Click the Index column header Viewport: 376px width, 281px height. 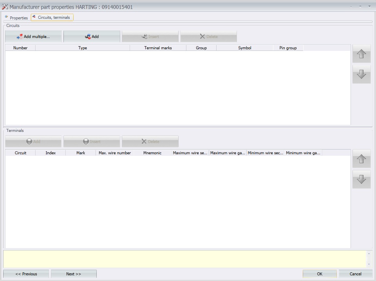click(51, 153)
